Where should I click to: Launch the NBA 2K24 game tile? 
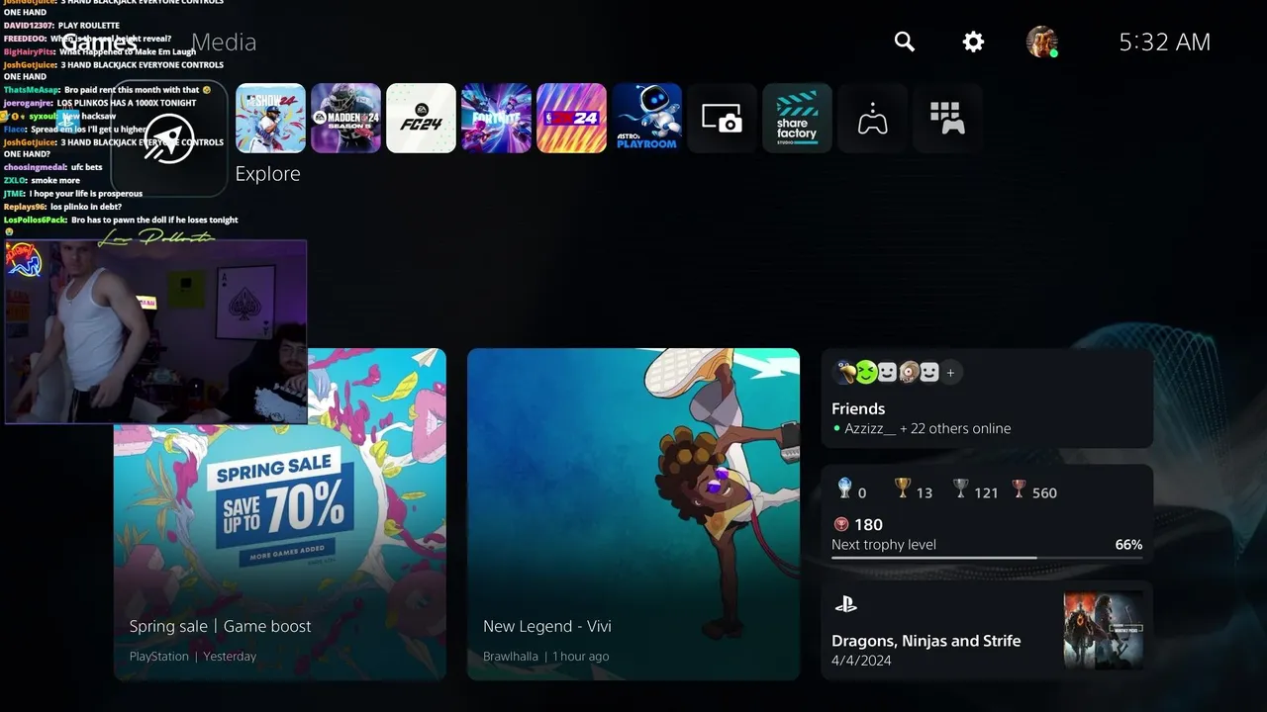click(x=571, y=118)
